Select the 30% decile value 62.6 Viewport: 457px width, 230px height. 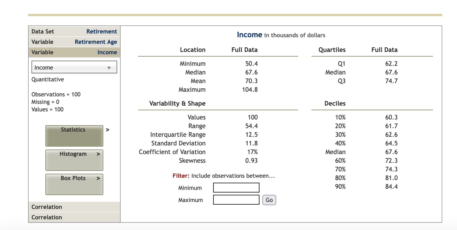click(x=391, y=134)
